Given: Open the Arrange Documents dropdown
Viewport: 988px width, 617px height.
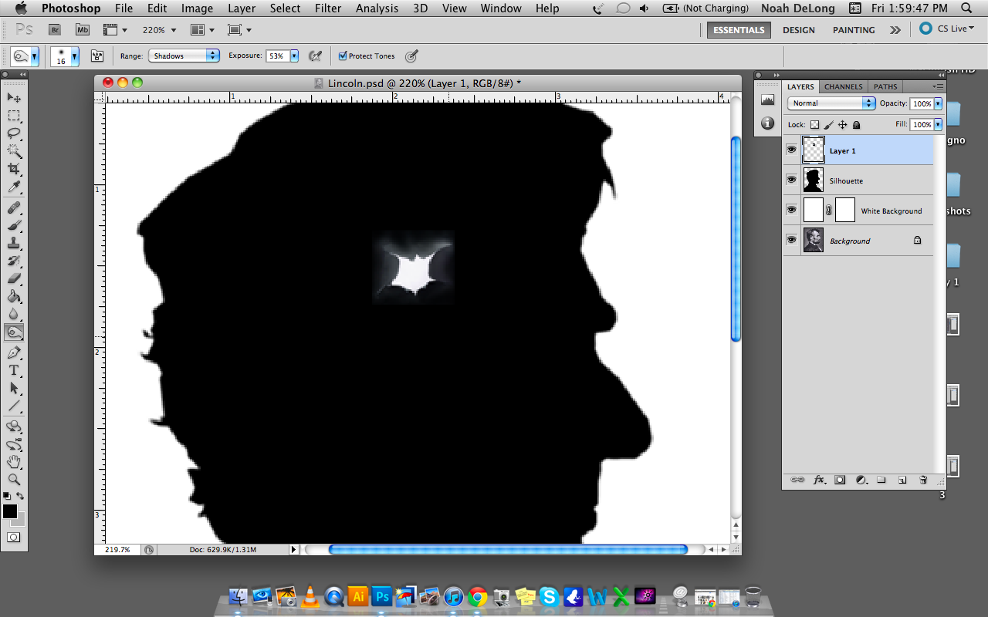Looking at the screenshot, I should pyautogui.click(x=202, y=30).
